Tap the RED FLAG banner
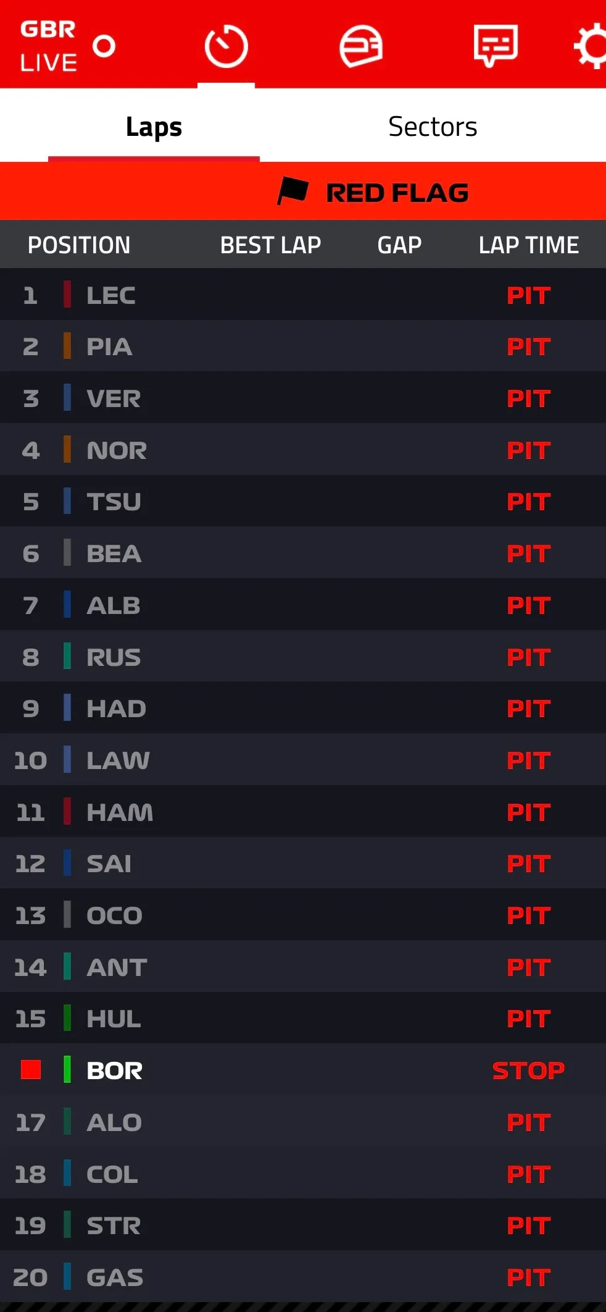Image resolution: width=606 pixels, height=1312 pixels. point(303,191)
